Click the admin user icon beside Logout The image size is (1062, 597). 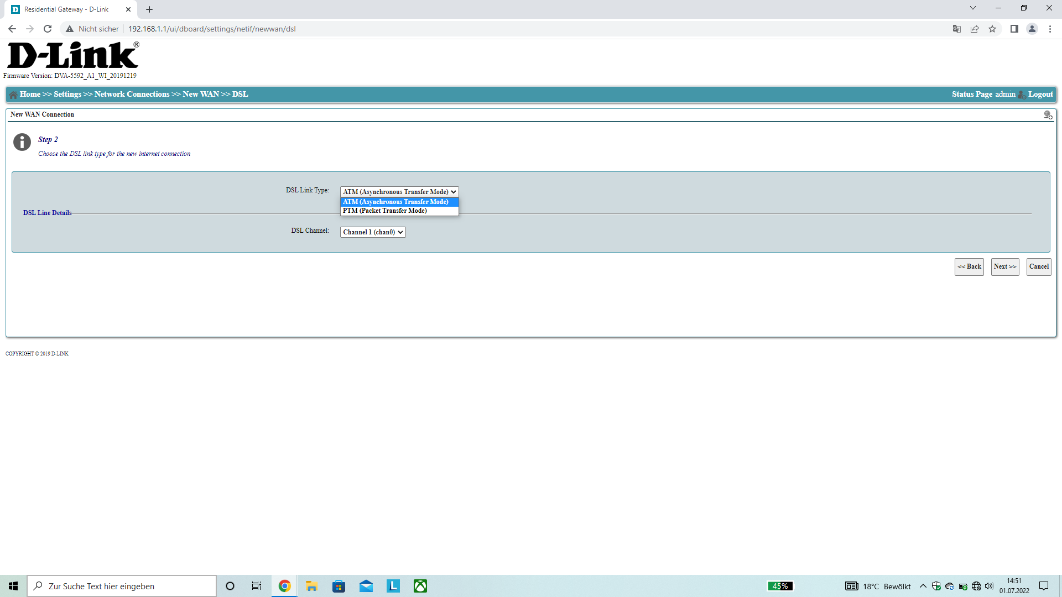pos(1022,95)
